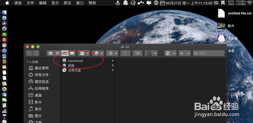Screen dimensions: 253x123
Task: Switch Finder to icon view
Action: point(51,53)
